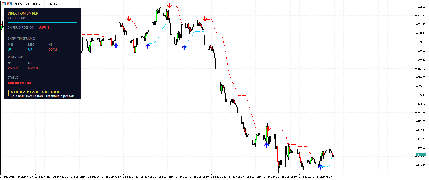
Task: Click the H4 timeframe label in panel
Action: 10,63
